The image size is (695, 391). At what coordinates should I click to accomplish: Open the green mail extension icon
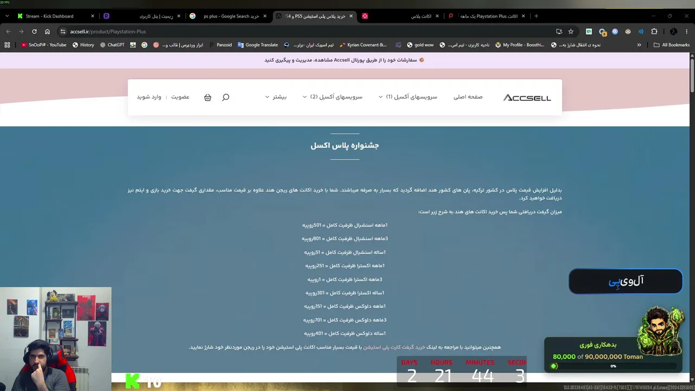589,31
